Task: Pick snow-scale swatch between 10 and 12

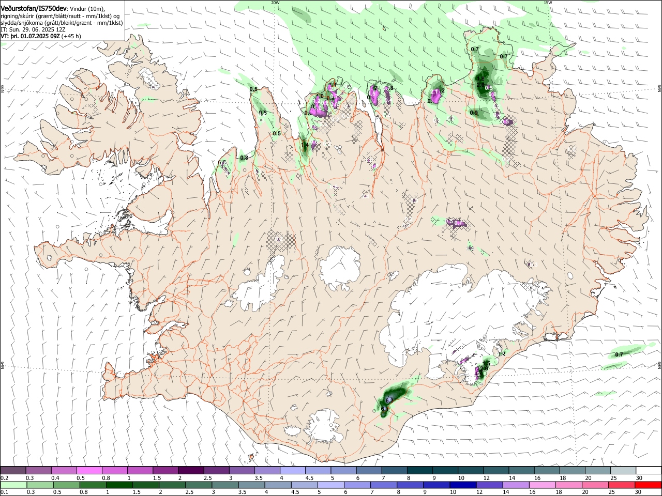Action: point(471,471)
